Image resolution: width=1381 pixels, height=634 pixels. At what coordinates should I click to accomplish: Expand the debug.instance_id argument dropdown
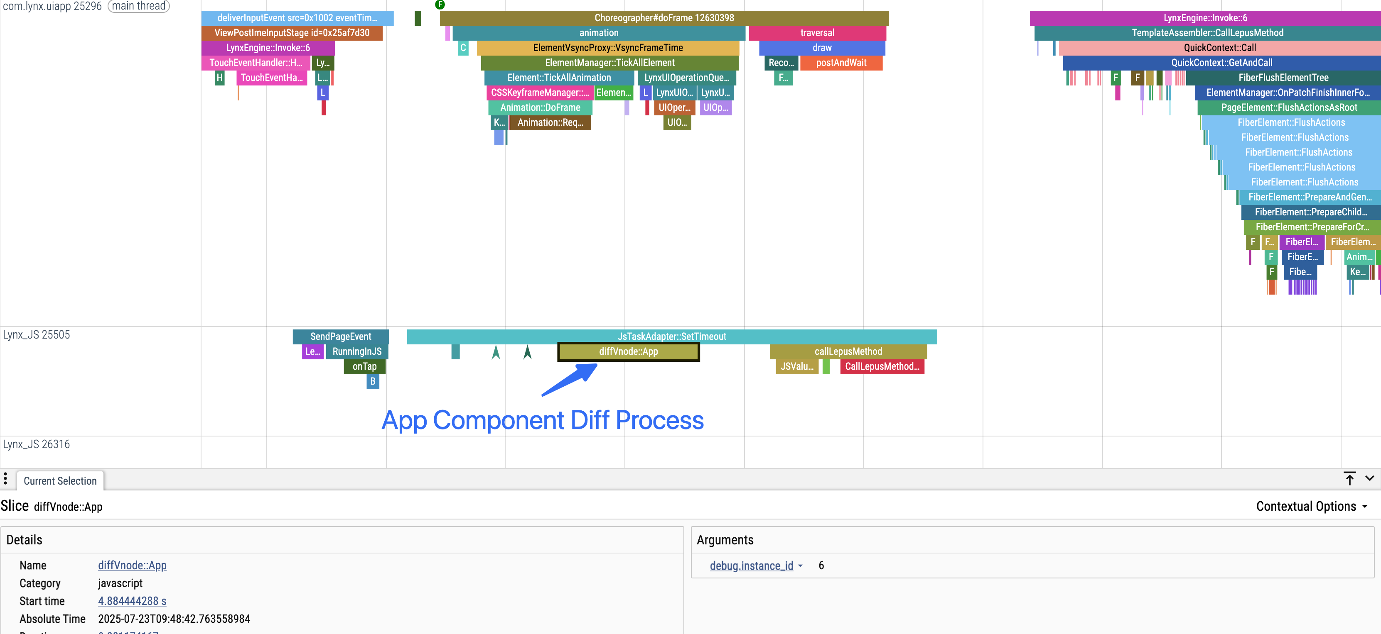(x=756, y=566)
